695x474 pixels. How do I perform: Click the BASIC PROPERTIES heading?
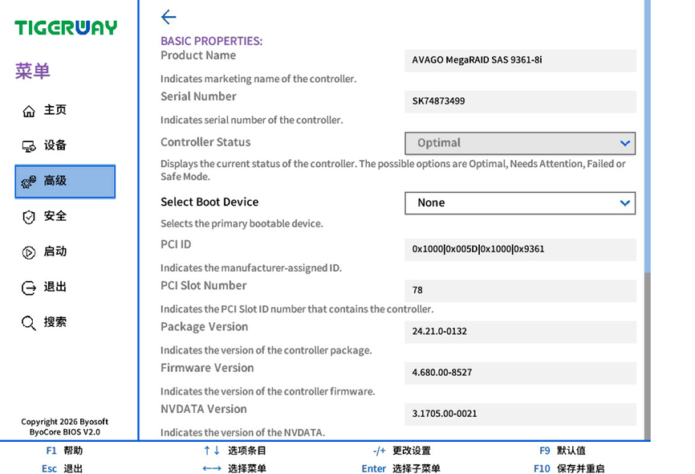pos(211,41)
